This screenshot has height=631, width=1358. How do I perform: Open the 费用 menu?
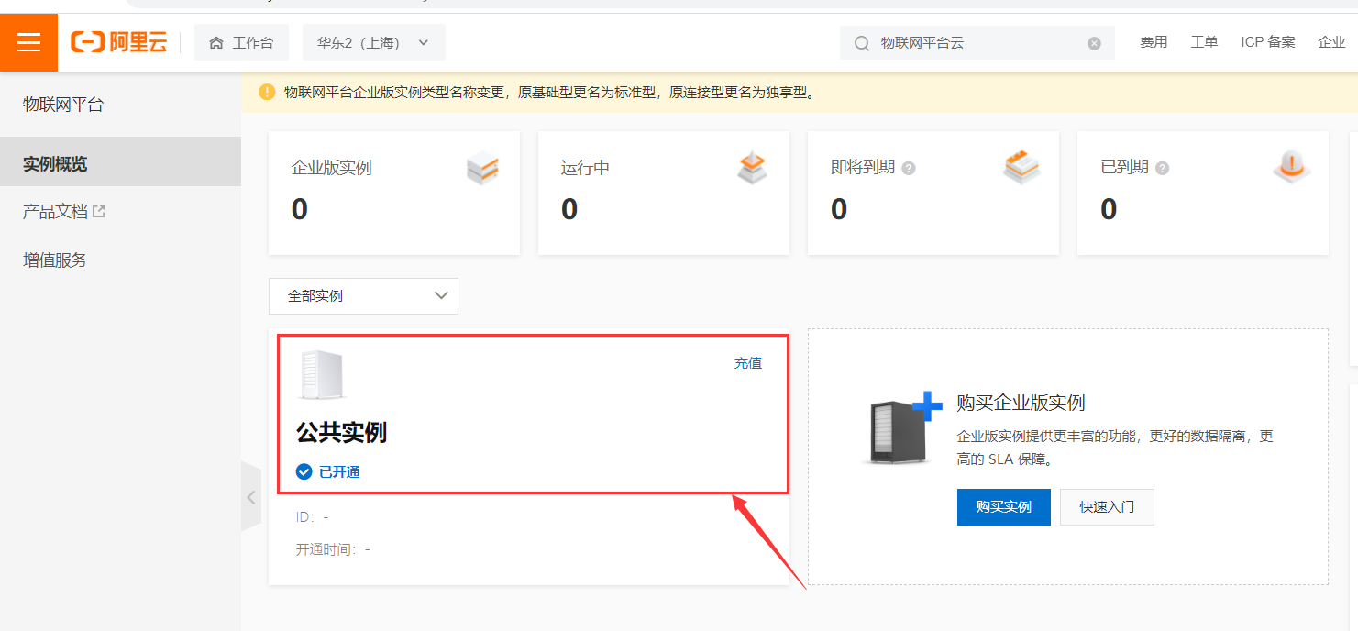click(1154, 42)
